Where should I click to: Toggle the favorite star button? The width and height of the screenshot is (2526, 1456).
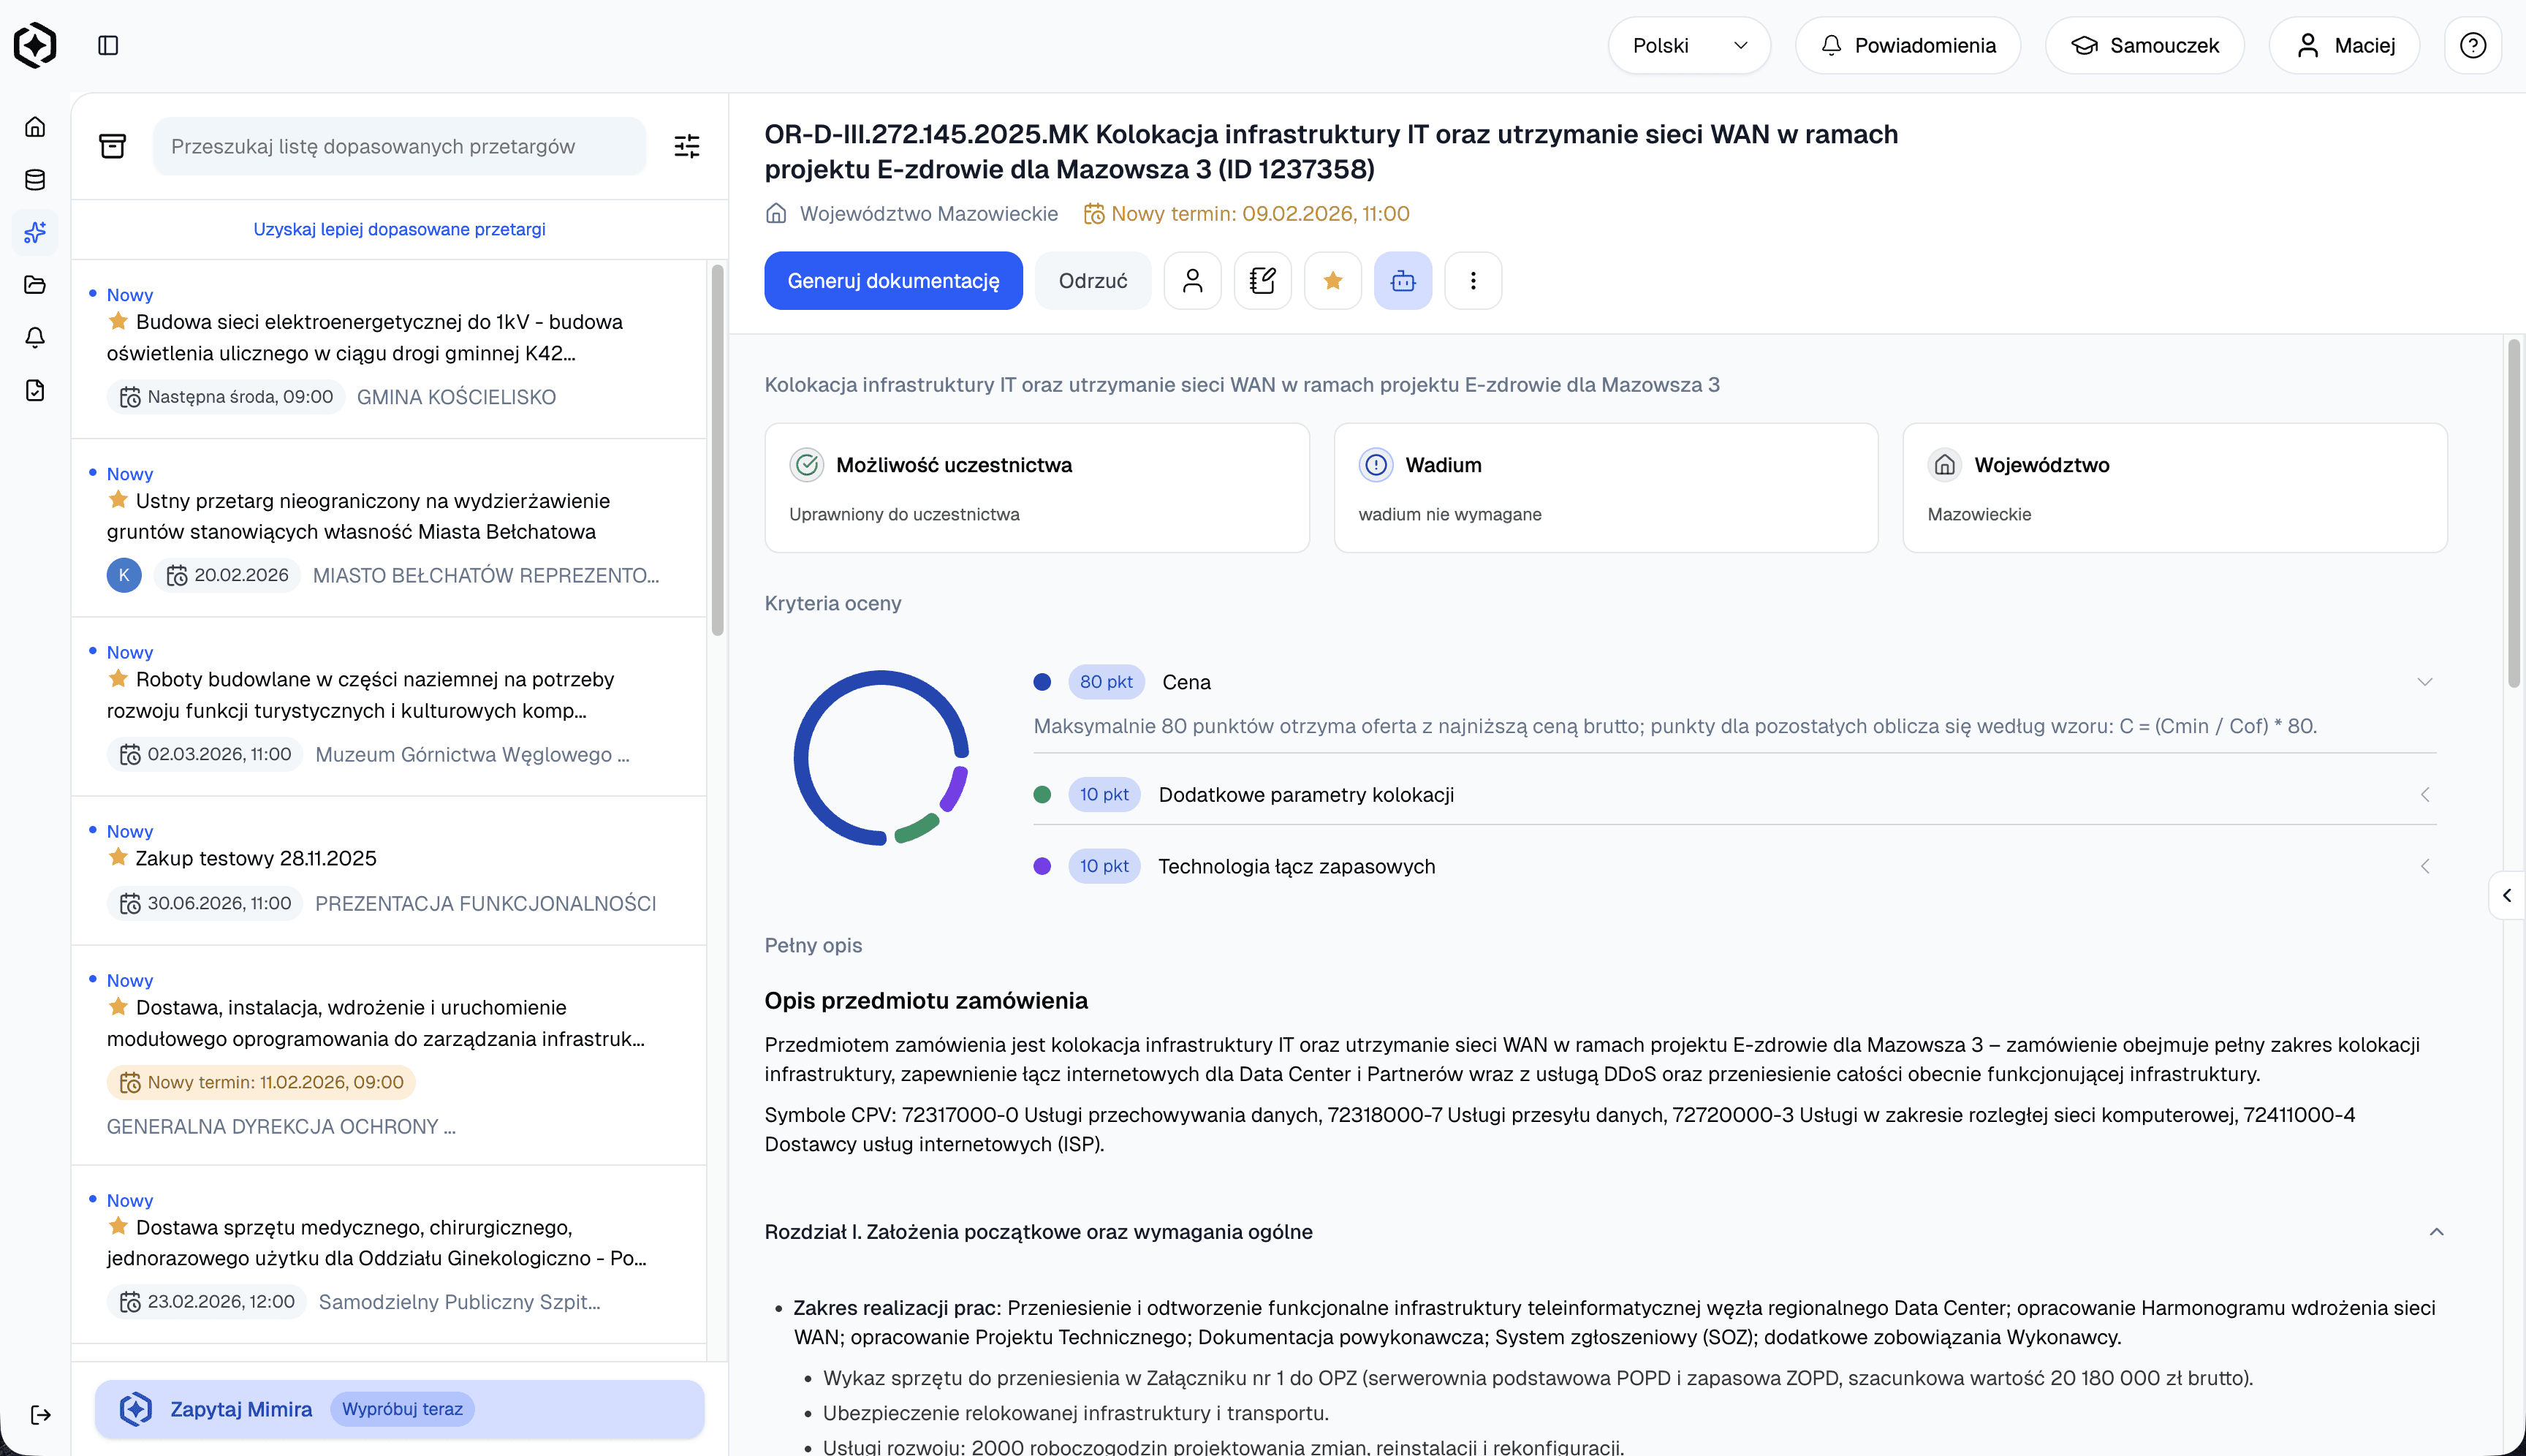point(1332,281)
